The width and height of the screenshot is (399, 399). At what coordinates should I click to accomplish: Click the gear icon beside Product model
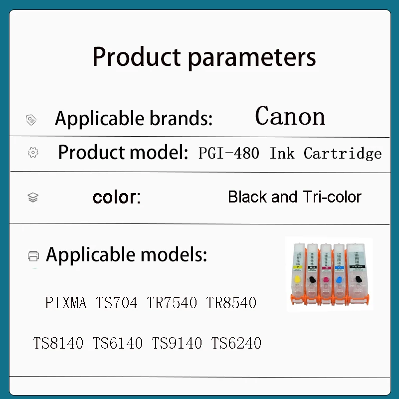click(33, 153)
